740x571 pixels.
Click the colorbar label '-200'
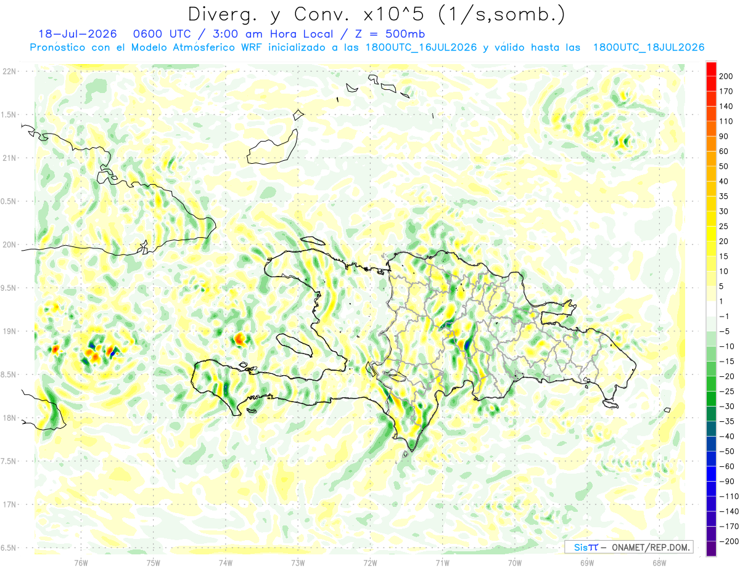tap(730, 541)
